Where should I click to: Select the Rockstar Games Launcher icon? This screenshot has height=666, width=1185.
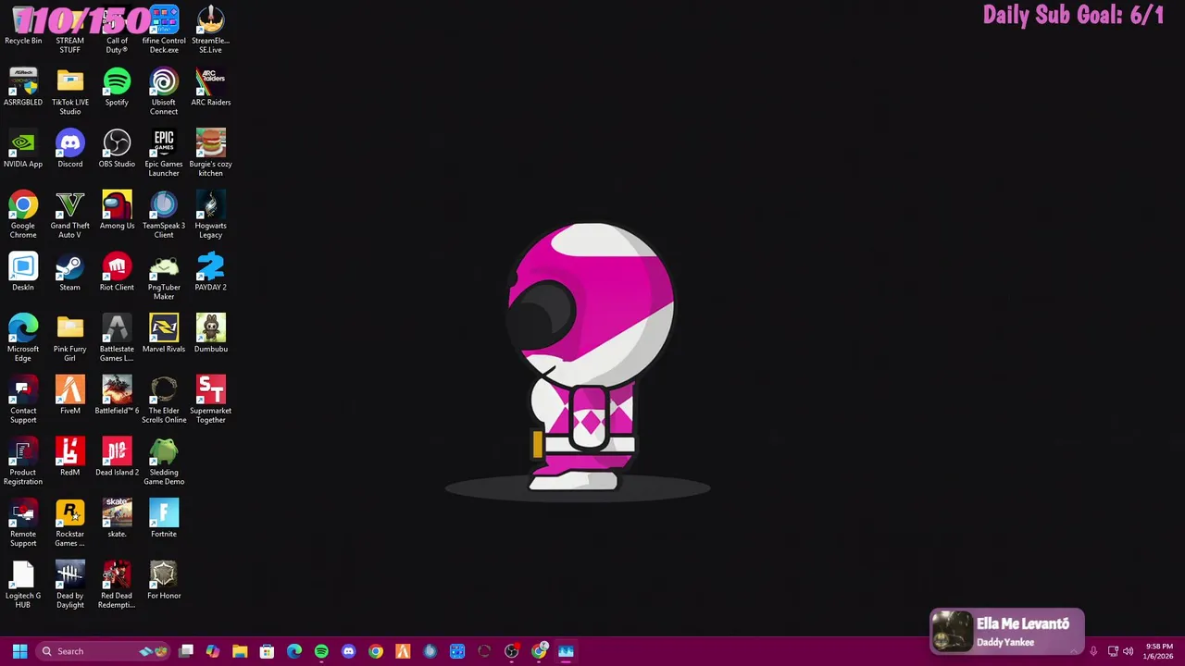pos(70,524)
